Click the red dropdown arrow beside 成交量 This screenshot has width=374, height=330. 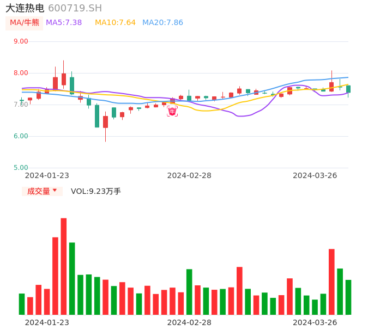pos(55,191)
